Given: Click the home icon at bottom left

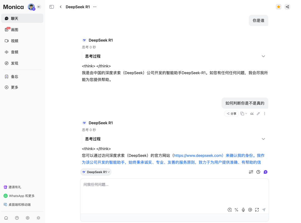Looking at the screenshot, I should point(6,218).
